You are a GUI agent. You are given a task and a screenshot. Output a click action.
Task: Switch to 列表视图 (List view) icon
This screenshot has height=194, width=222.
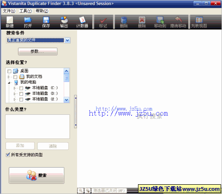coord(199,20)
